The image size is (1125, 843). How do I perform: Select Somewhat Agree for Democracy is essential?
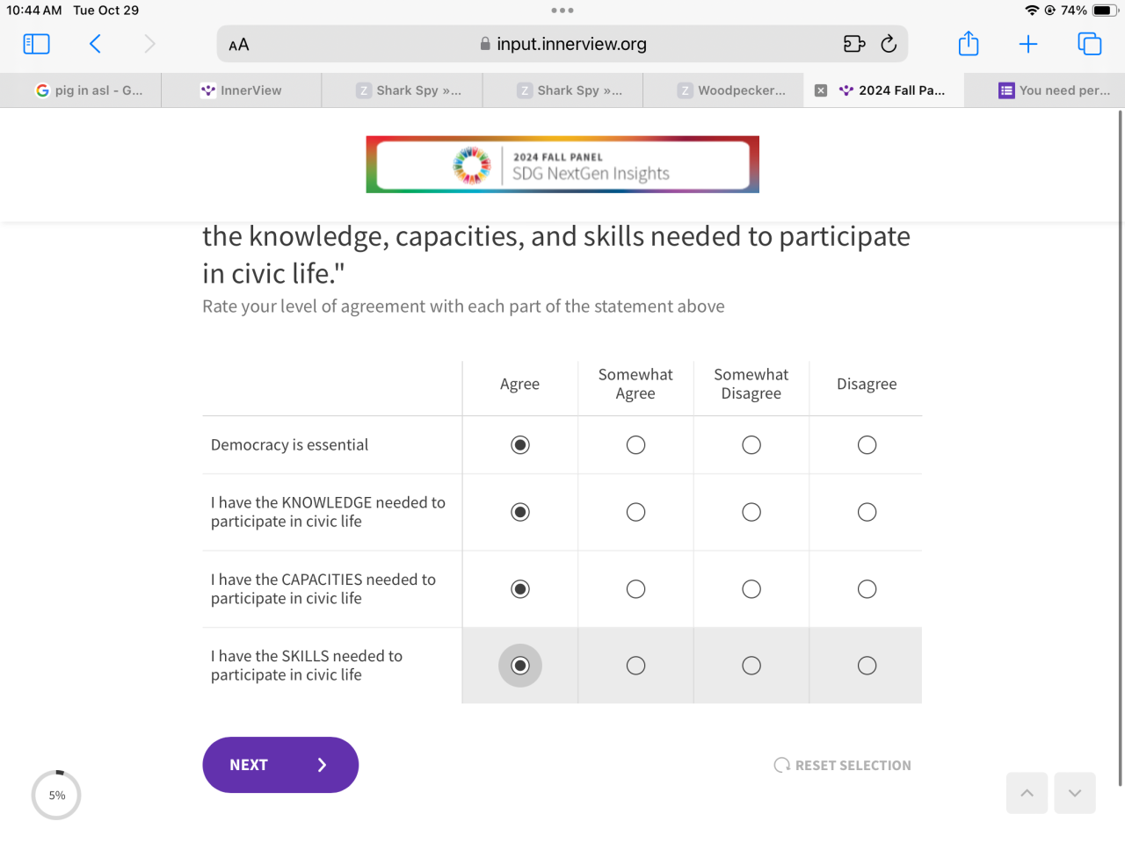pos(635,445)
